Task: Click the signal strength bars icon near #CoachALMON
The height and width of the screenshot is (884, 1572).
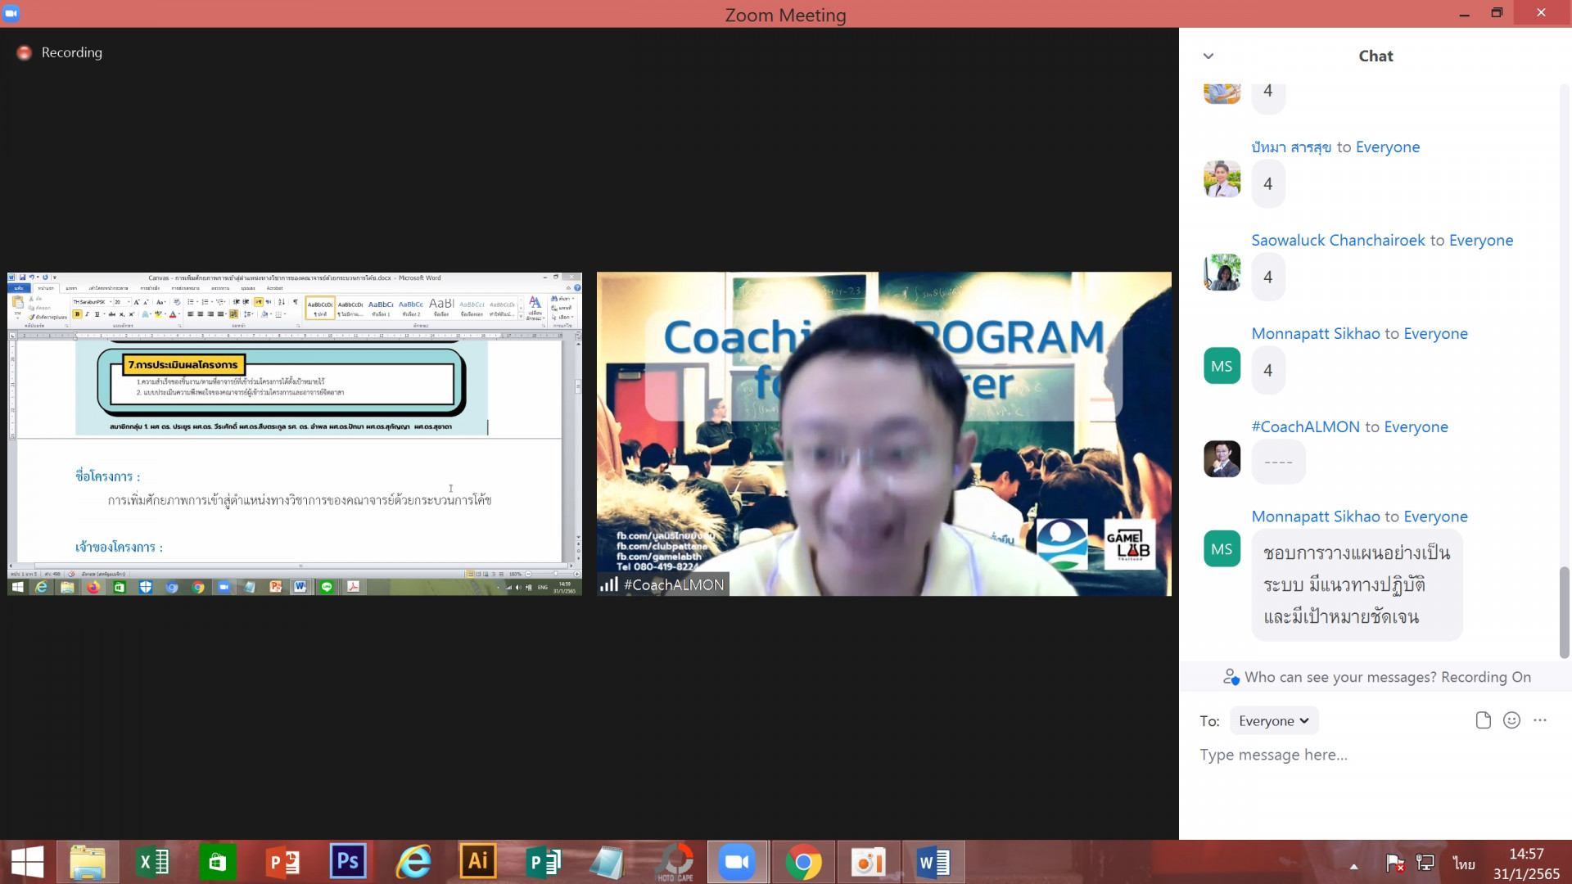Action: pyautogui.click(x=609, y=584)
